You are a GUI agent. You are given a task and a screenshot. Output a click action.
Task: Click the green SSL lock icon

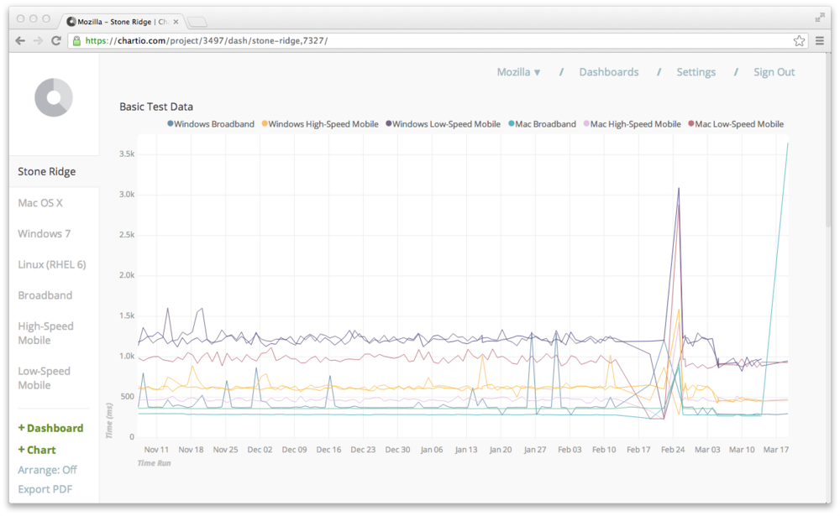(76, 40)
